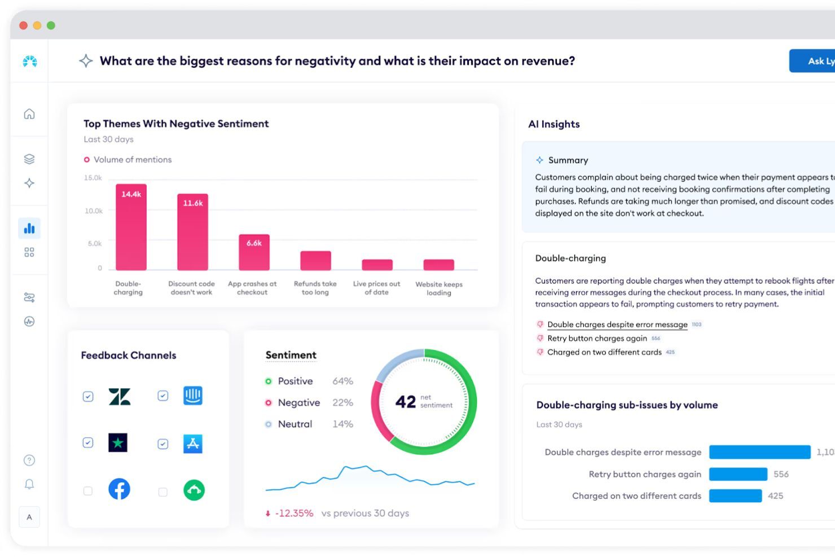
Task: Uncheck the Intercom channel checkbox
Action: (162, 396)
